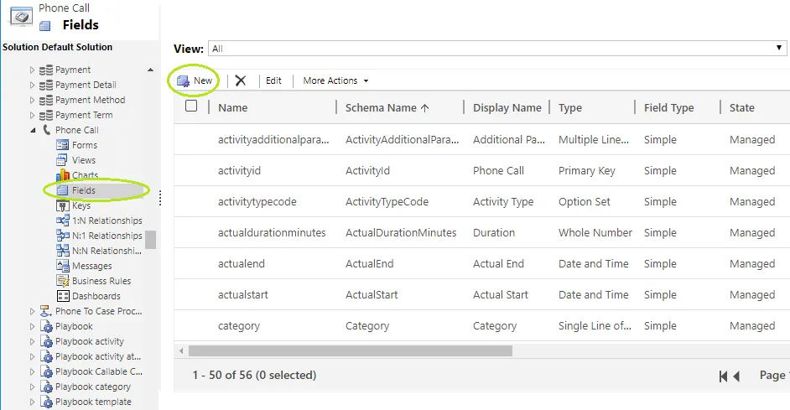Image resolution: width=790 pixels, height=410 pixels.
Task: Click the Edit toolbar button
Action: [x=273, y=80]
